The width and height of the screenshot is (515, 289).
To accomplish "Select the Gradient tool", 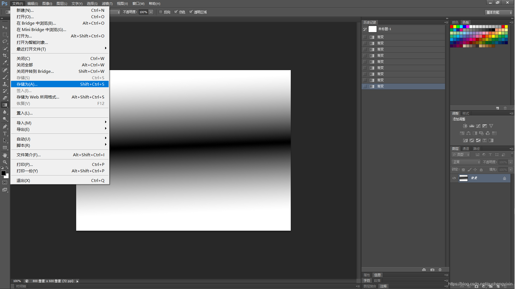I will click(5, 105).
